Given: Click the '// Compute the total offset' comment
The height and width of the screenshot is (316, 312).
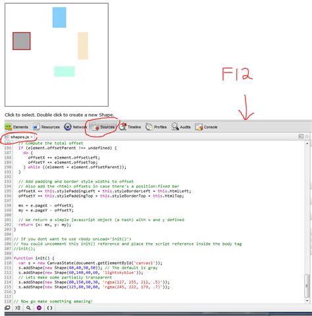Looking at the screenshot, I should [x=51, y=144].
